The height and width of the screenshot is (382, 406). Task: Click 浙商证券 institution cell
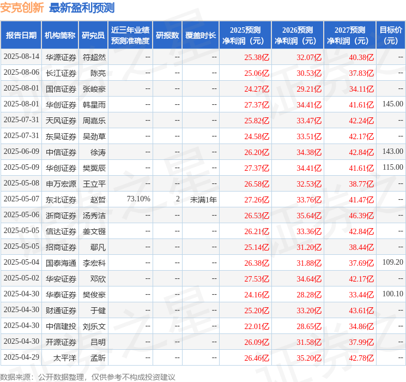click(x=61, y=216)
